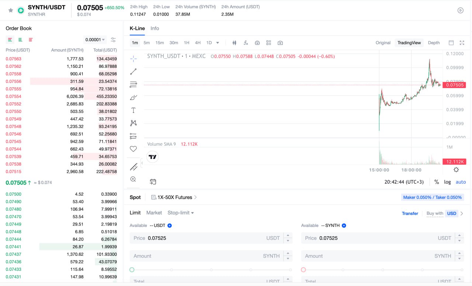Open the alert clock toolbar icon
Viewport: 472px width, 286px height.
point(257,43)
